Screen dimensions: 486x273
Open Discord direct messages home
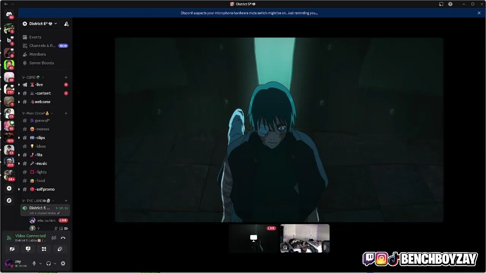click(x=9, y=14)
